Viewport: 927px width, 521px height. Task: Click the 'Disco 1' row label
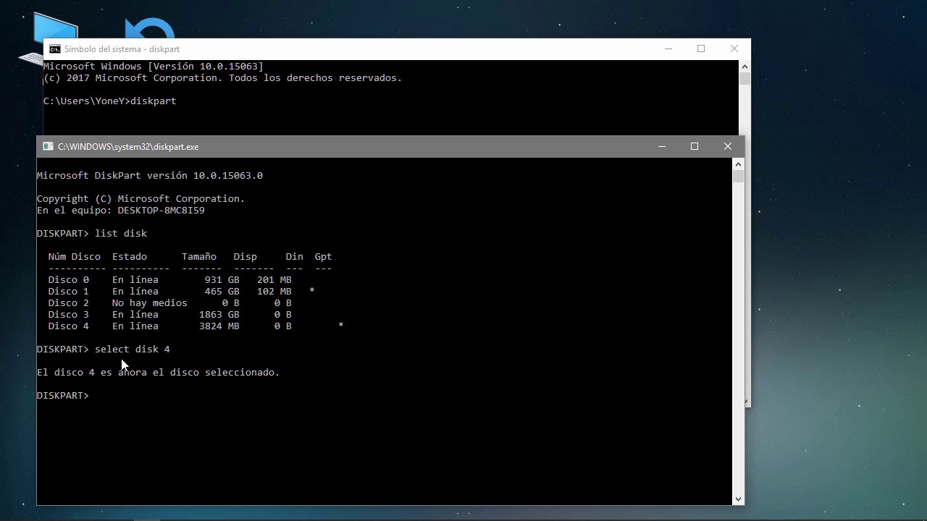pyautogui.click(x=69, y=292)
